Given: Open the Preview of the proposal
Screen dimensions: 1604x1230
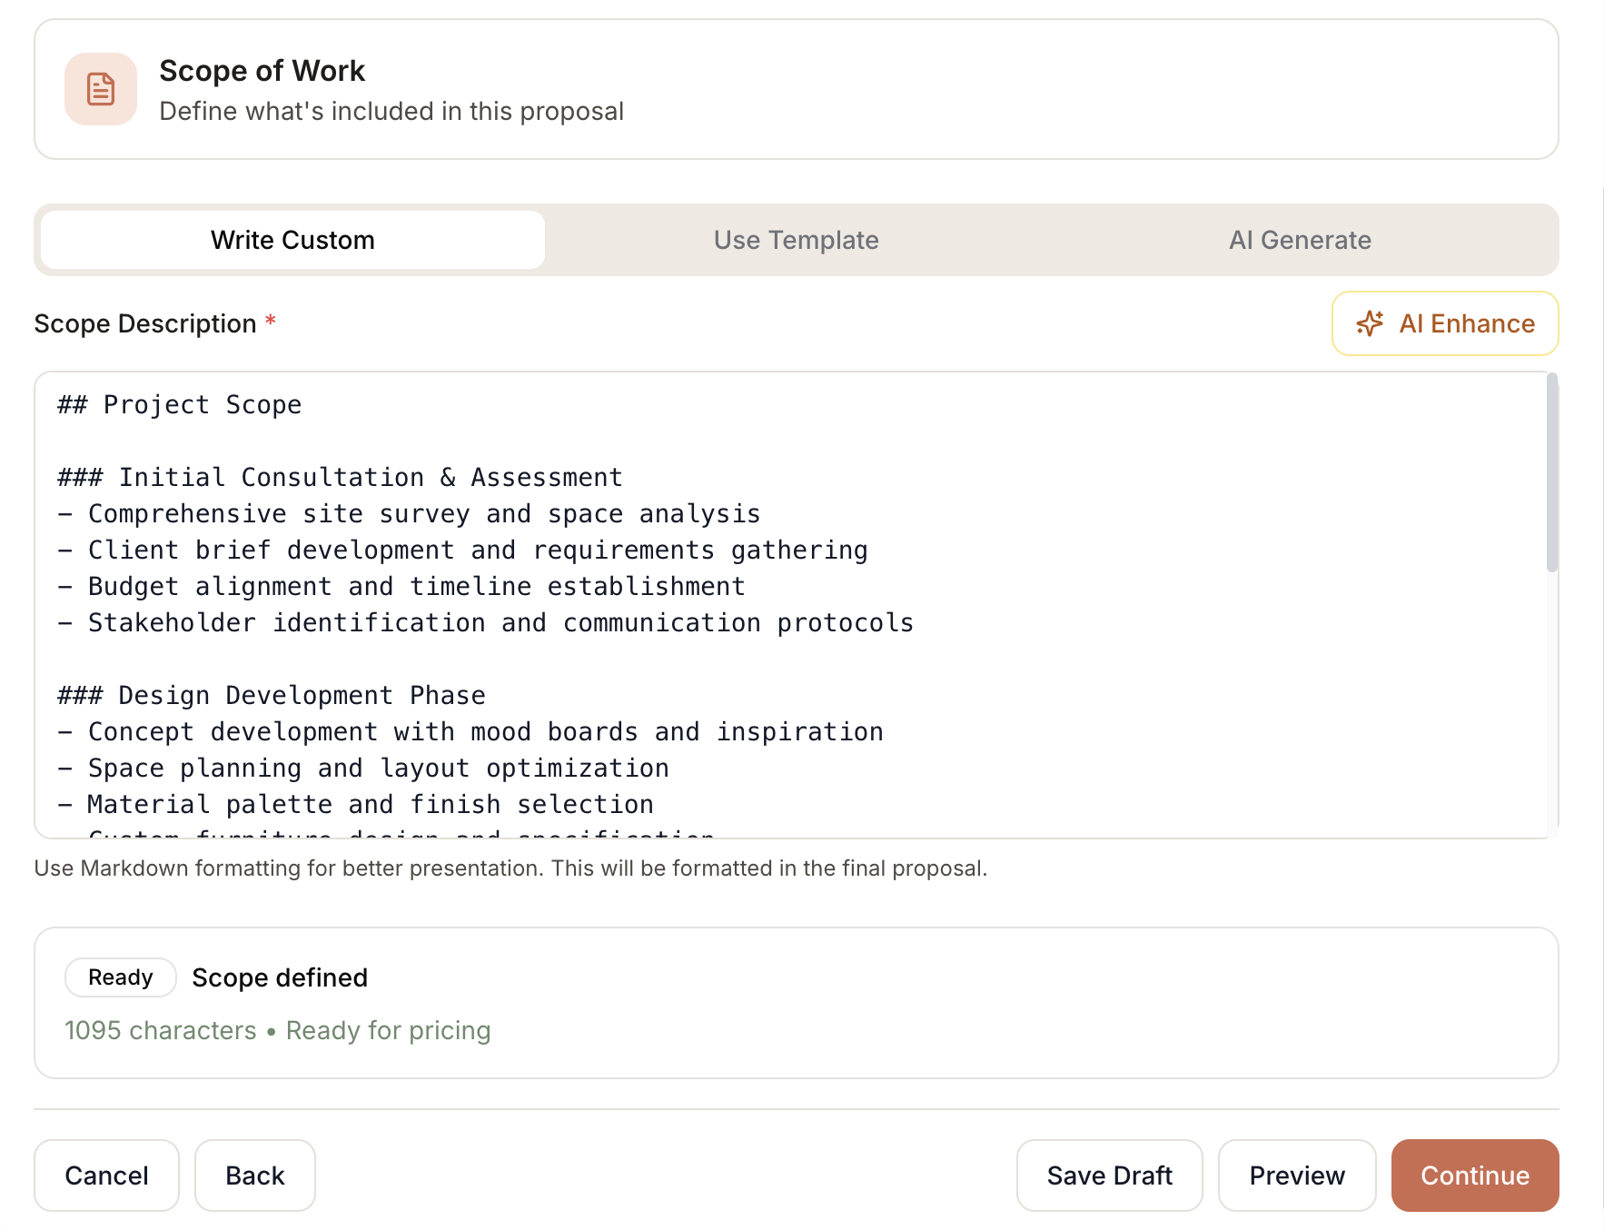Looking at the screenshot, I should (1297, 1175).
